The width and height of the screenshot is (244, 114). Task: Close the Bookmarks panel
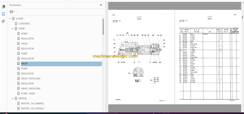[x=101, y=5]
